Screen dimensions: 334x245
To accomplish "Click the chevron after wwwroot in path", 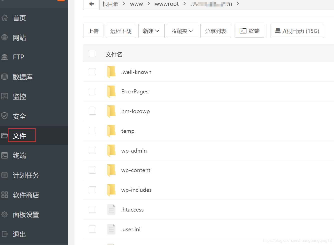I will [185, 4].
